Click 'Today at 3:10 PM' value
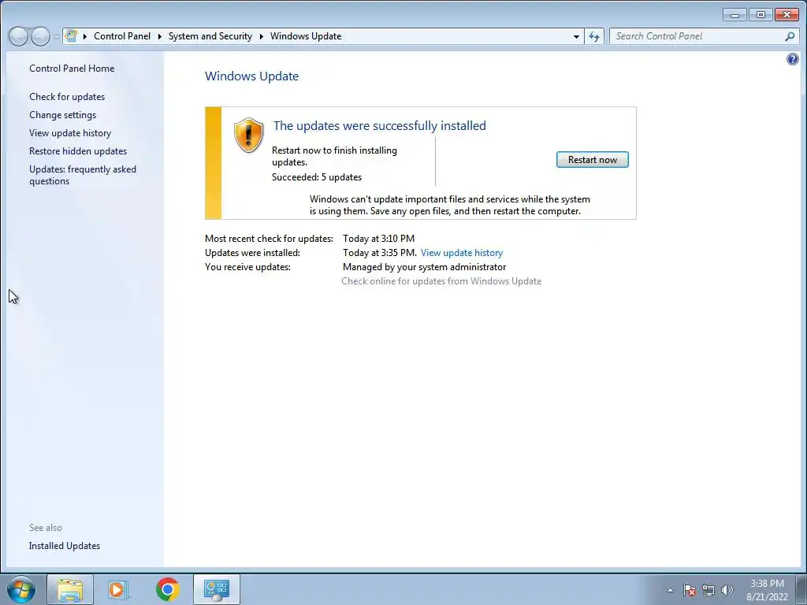The height and width of the screenshot is (605, 807). 378,238
